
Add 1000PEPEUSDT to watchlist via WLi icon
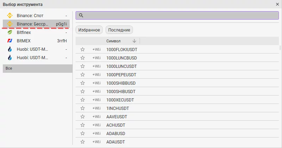(x=97, y=75)
